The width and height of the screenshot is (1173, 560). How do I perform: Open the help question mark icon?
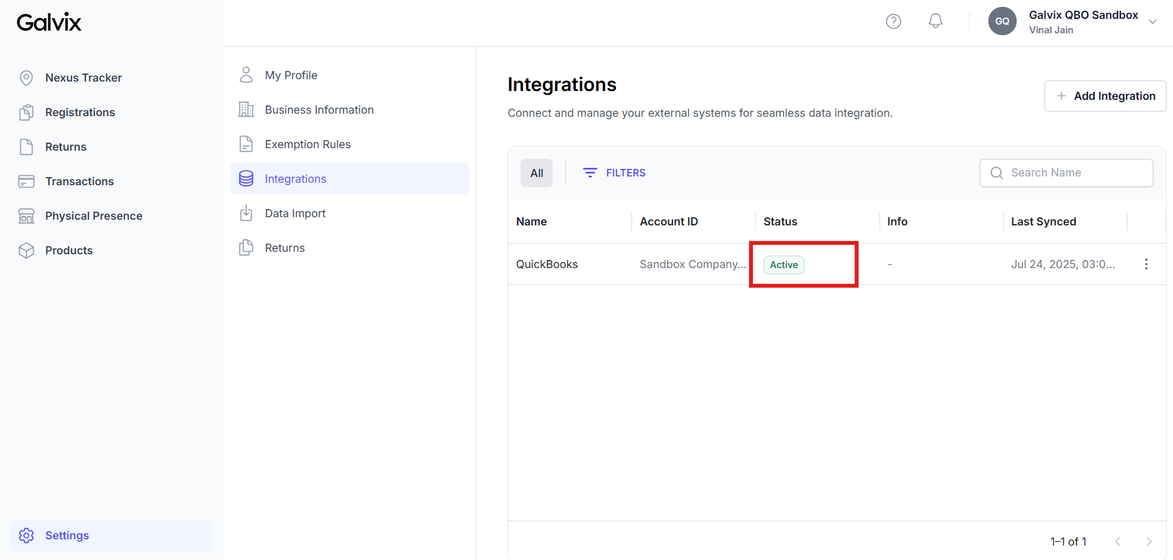pyautogui.click(x=894, y=21)
